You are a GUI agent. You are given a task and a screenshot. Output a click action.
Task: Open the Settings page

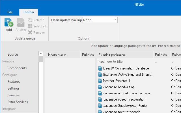pyautogui.click(x=14, y=88)
